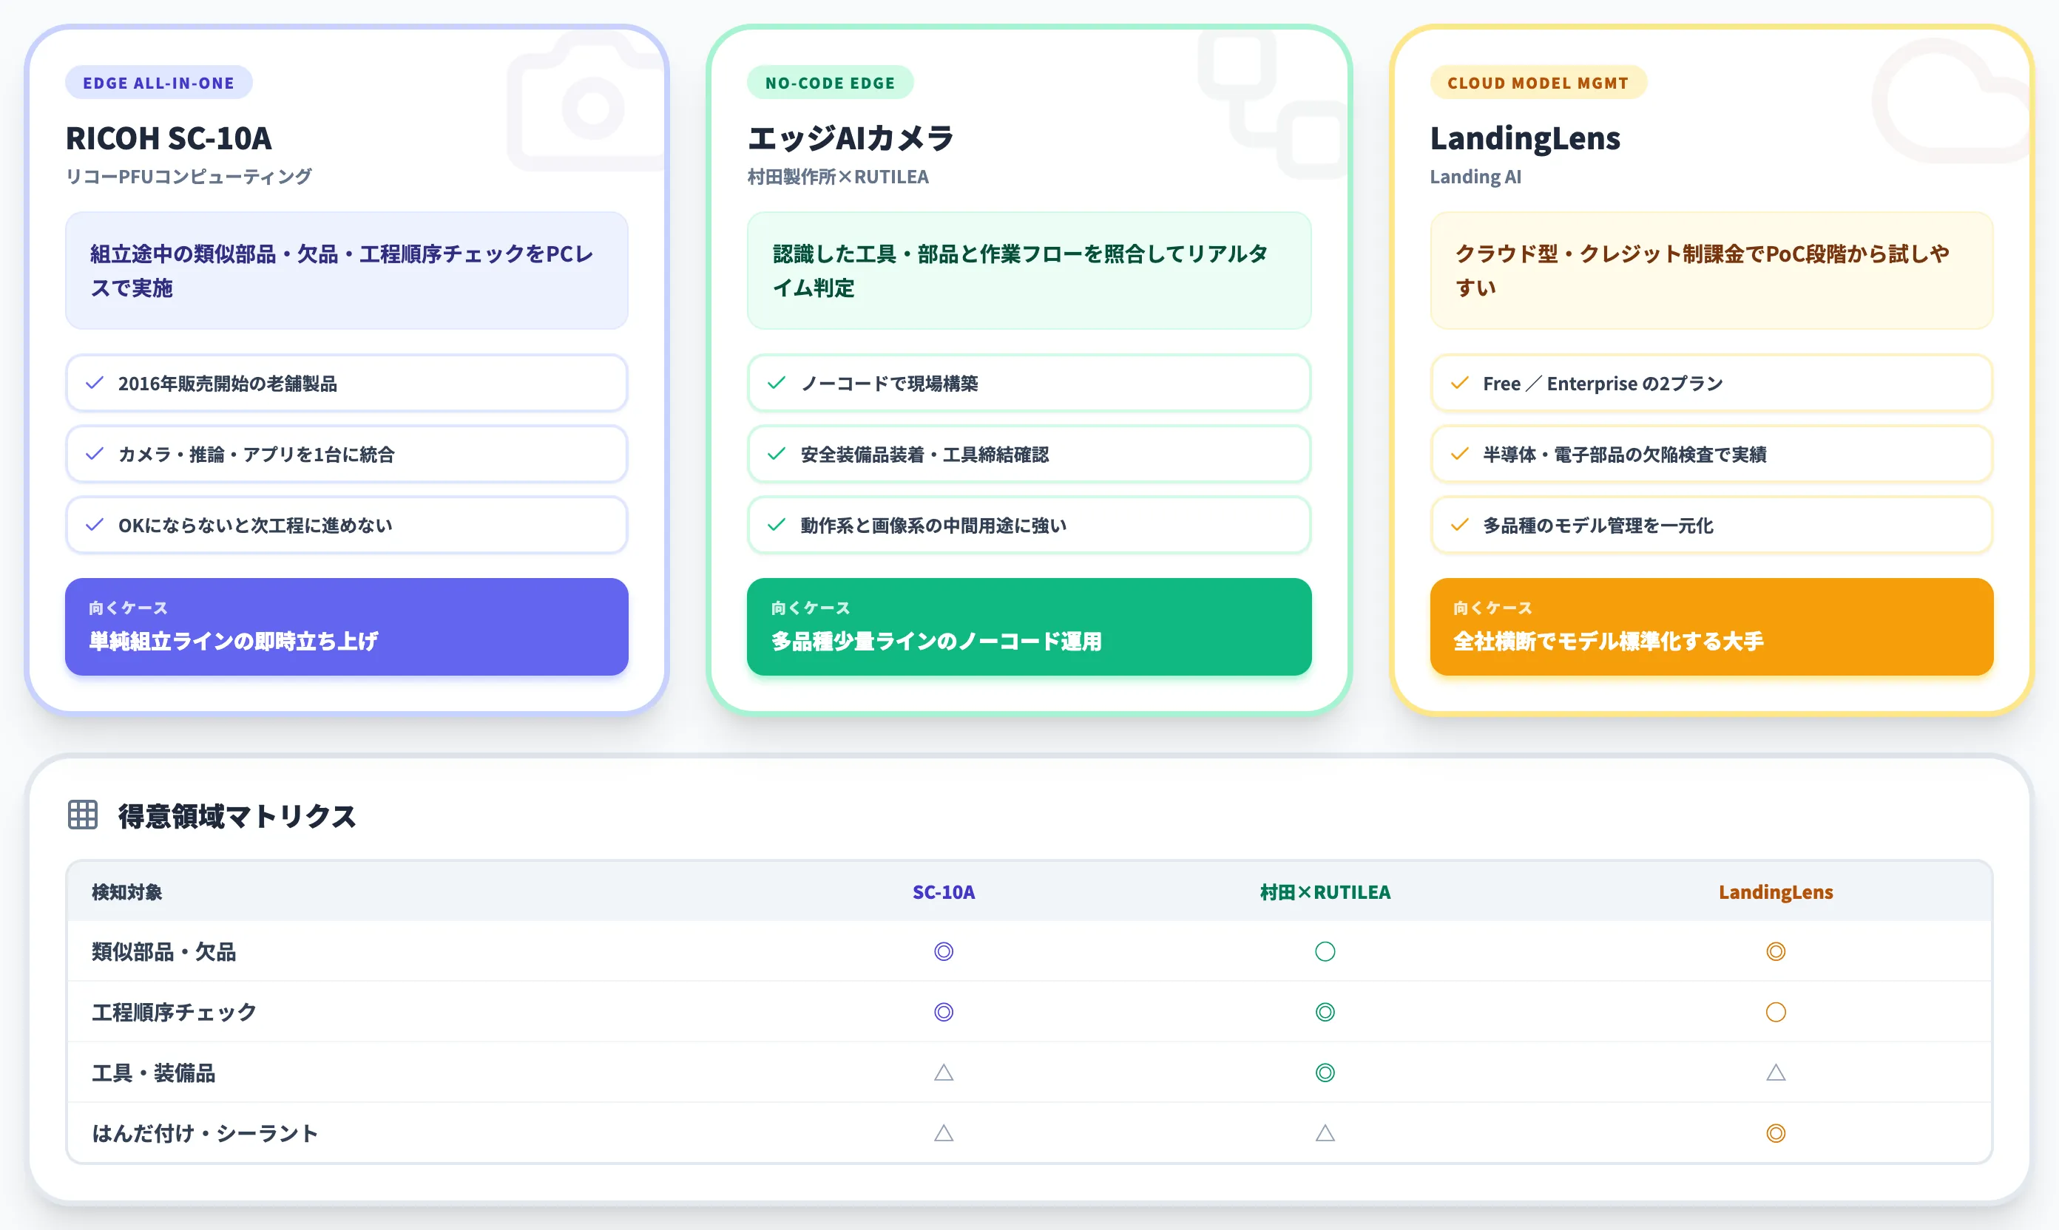Click the LandingLens double-circle in 類似部品・欠品 row
The height and width of the screenshot is (1230, 2059).
1776,951
